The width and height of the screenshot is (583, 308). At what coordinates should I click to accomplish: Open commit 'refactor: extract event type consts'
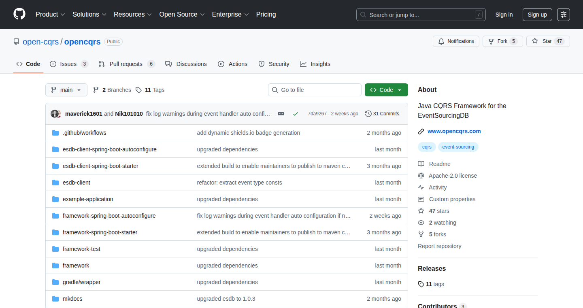(x=240, y=183)
